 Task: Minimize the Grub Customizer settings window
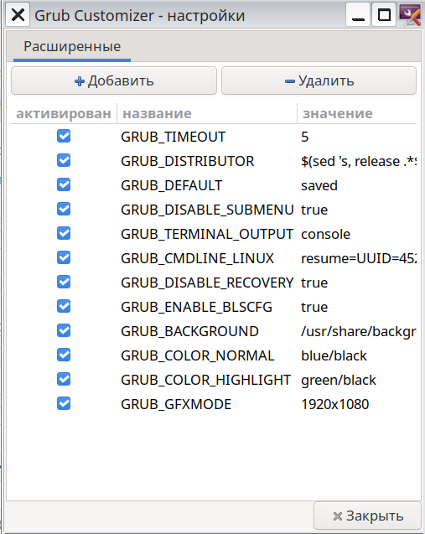358,15
